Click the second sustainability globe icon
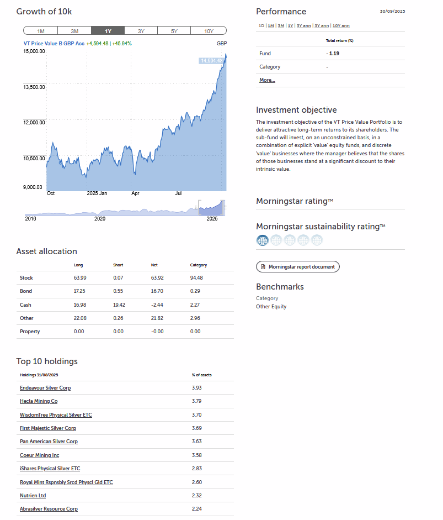Screen dimensions: 443x520 [276, 240]
